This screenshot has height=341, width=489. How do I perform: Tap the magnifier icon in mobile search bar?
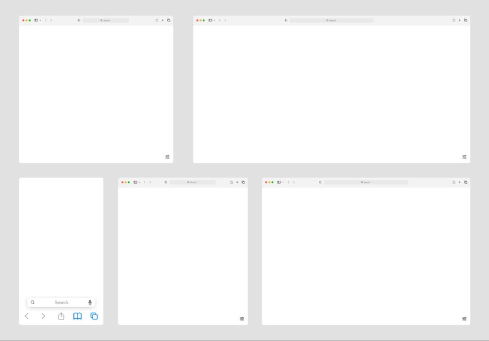(x=33, y=302)
